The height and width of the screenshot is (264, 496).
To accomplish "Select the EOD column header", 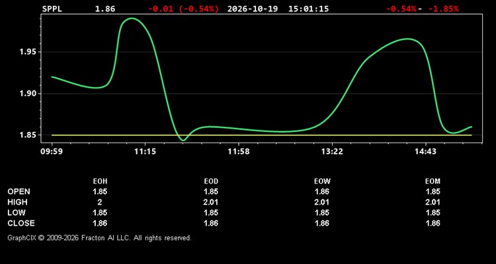I will (211, 181).
